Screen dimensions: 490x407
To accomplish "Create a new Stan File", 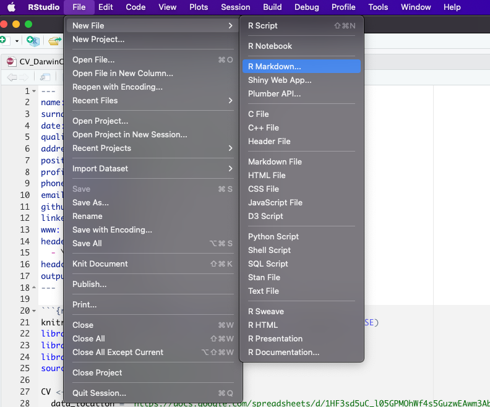I will click(x=301, y=277).
